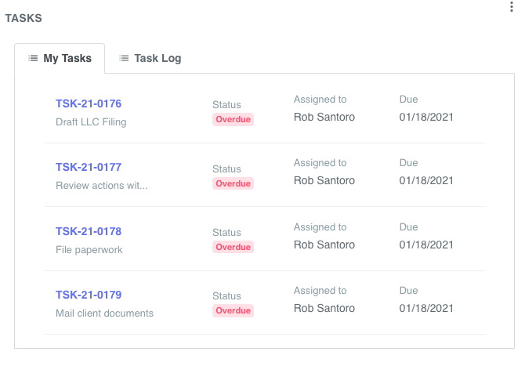Viewport: 525px width, 366px height.
Task: Select Draft LLC Filing description text
Action: point(91,122)
